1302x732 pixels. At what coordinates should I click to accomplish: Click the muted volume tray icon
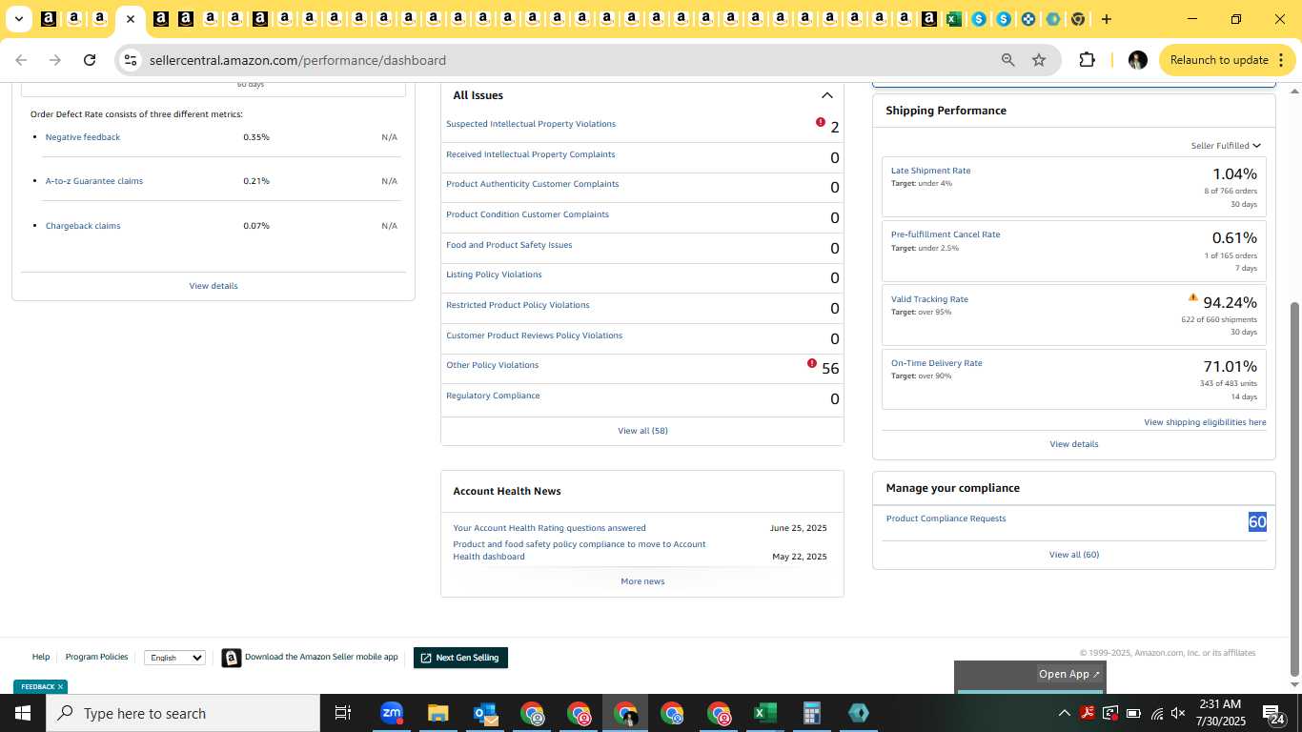(1178, 713)
